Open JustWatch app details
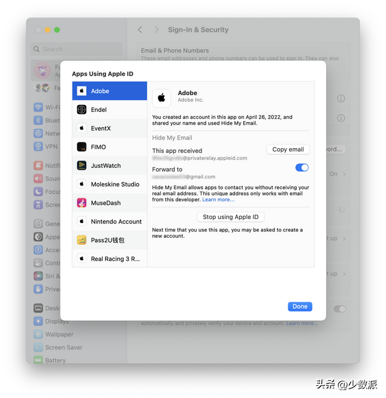 click(110, 166)
